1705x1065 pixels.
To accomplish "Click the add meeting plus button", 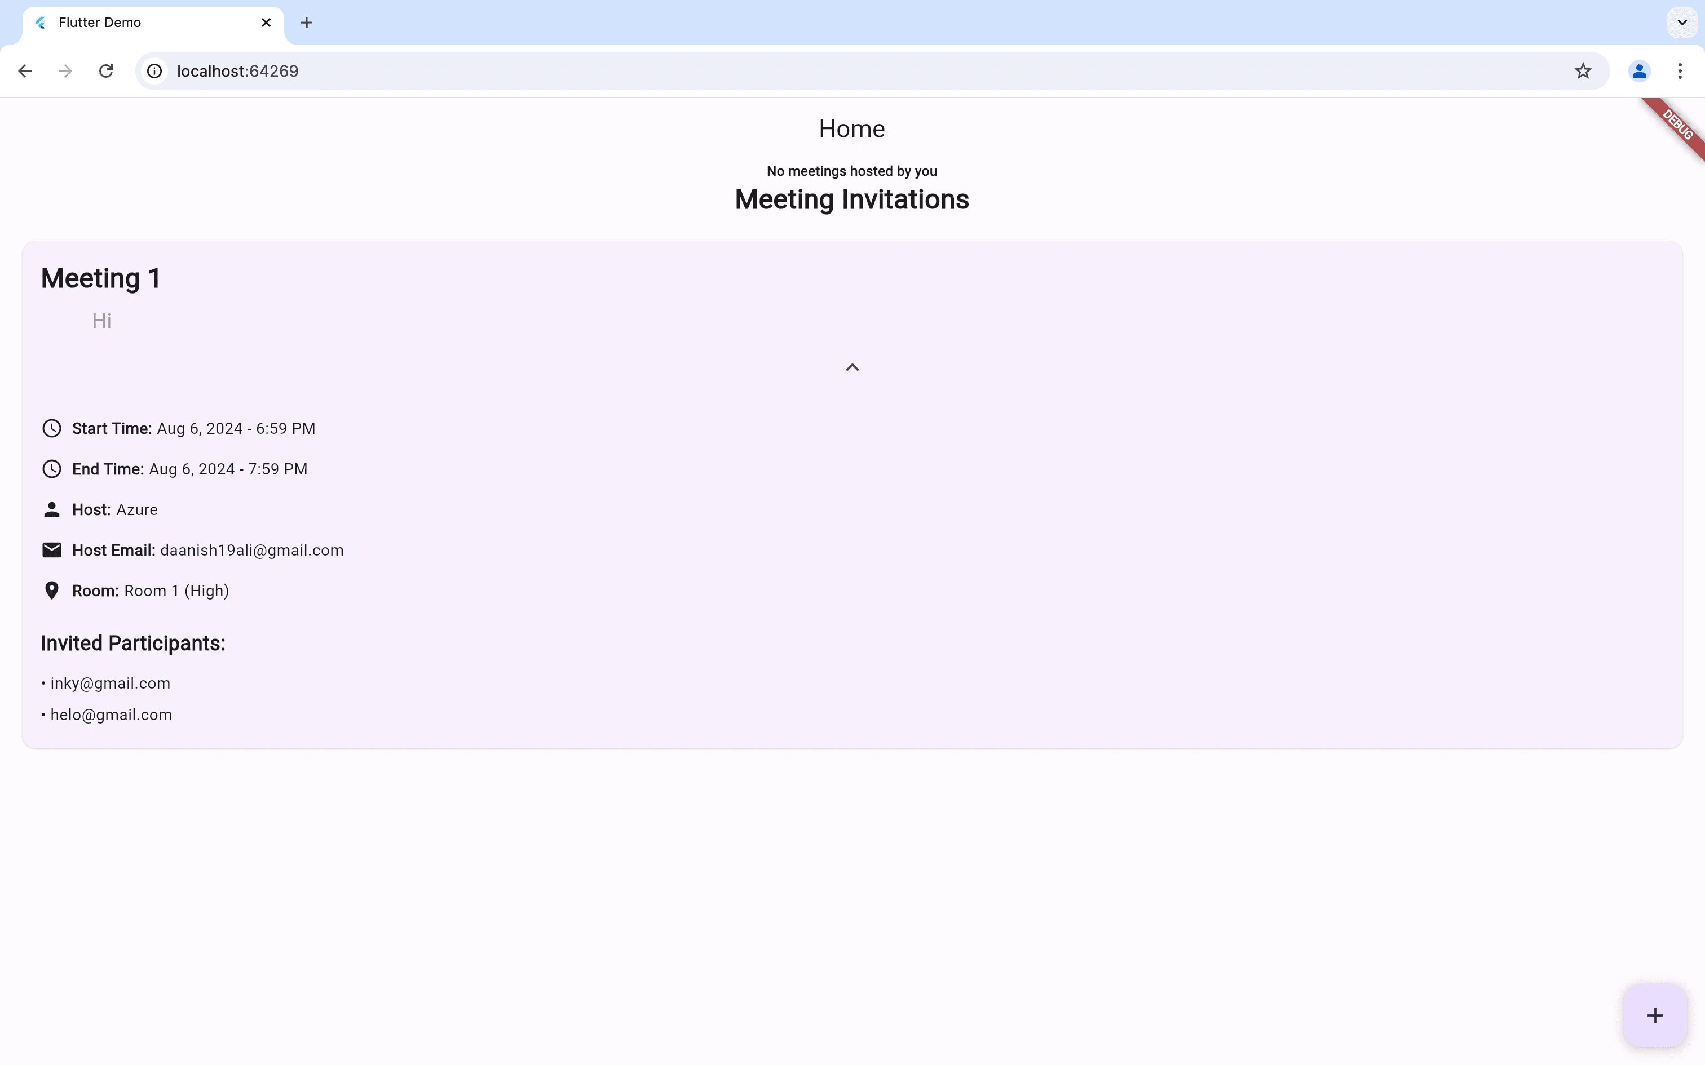I will [1655, 1015].
